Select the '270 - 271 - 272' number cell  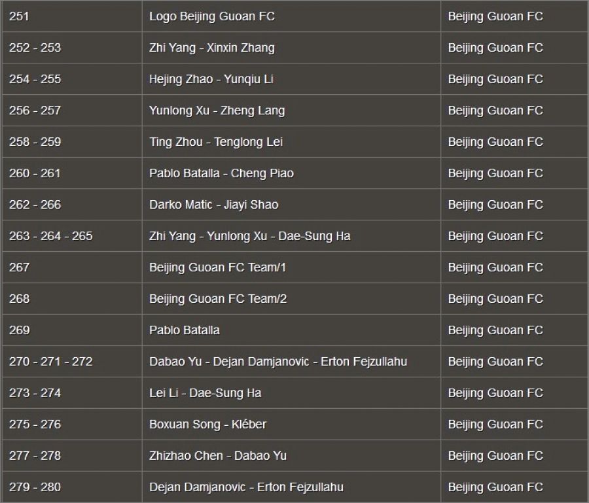click(x=50, y=362)
